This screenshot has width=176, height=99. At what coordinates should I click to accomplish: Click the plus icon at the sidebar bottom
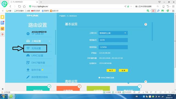tap(2, 89)
